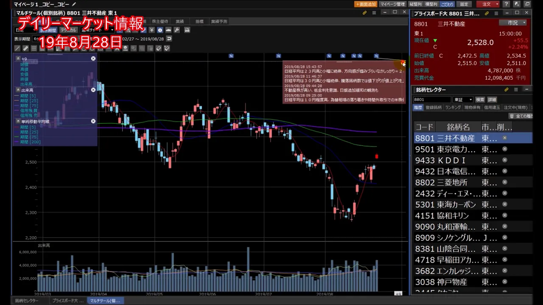This screenshot has width=543, height=305.
Task: Toggle the テクニカル button
Action: point(68,30)
